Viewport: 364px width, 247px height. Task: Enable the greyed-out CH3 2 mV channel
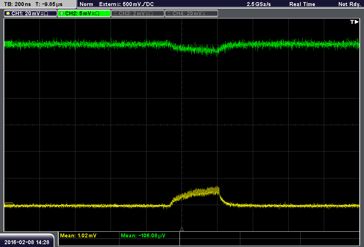click(x=138, y=14)
